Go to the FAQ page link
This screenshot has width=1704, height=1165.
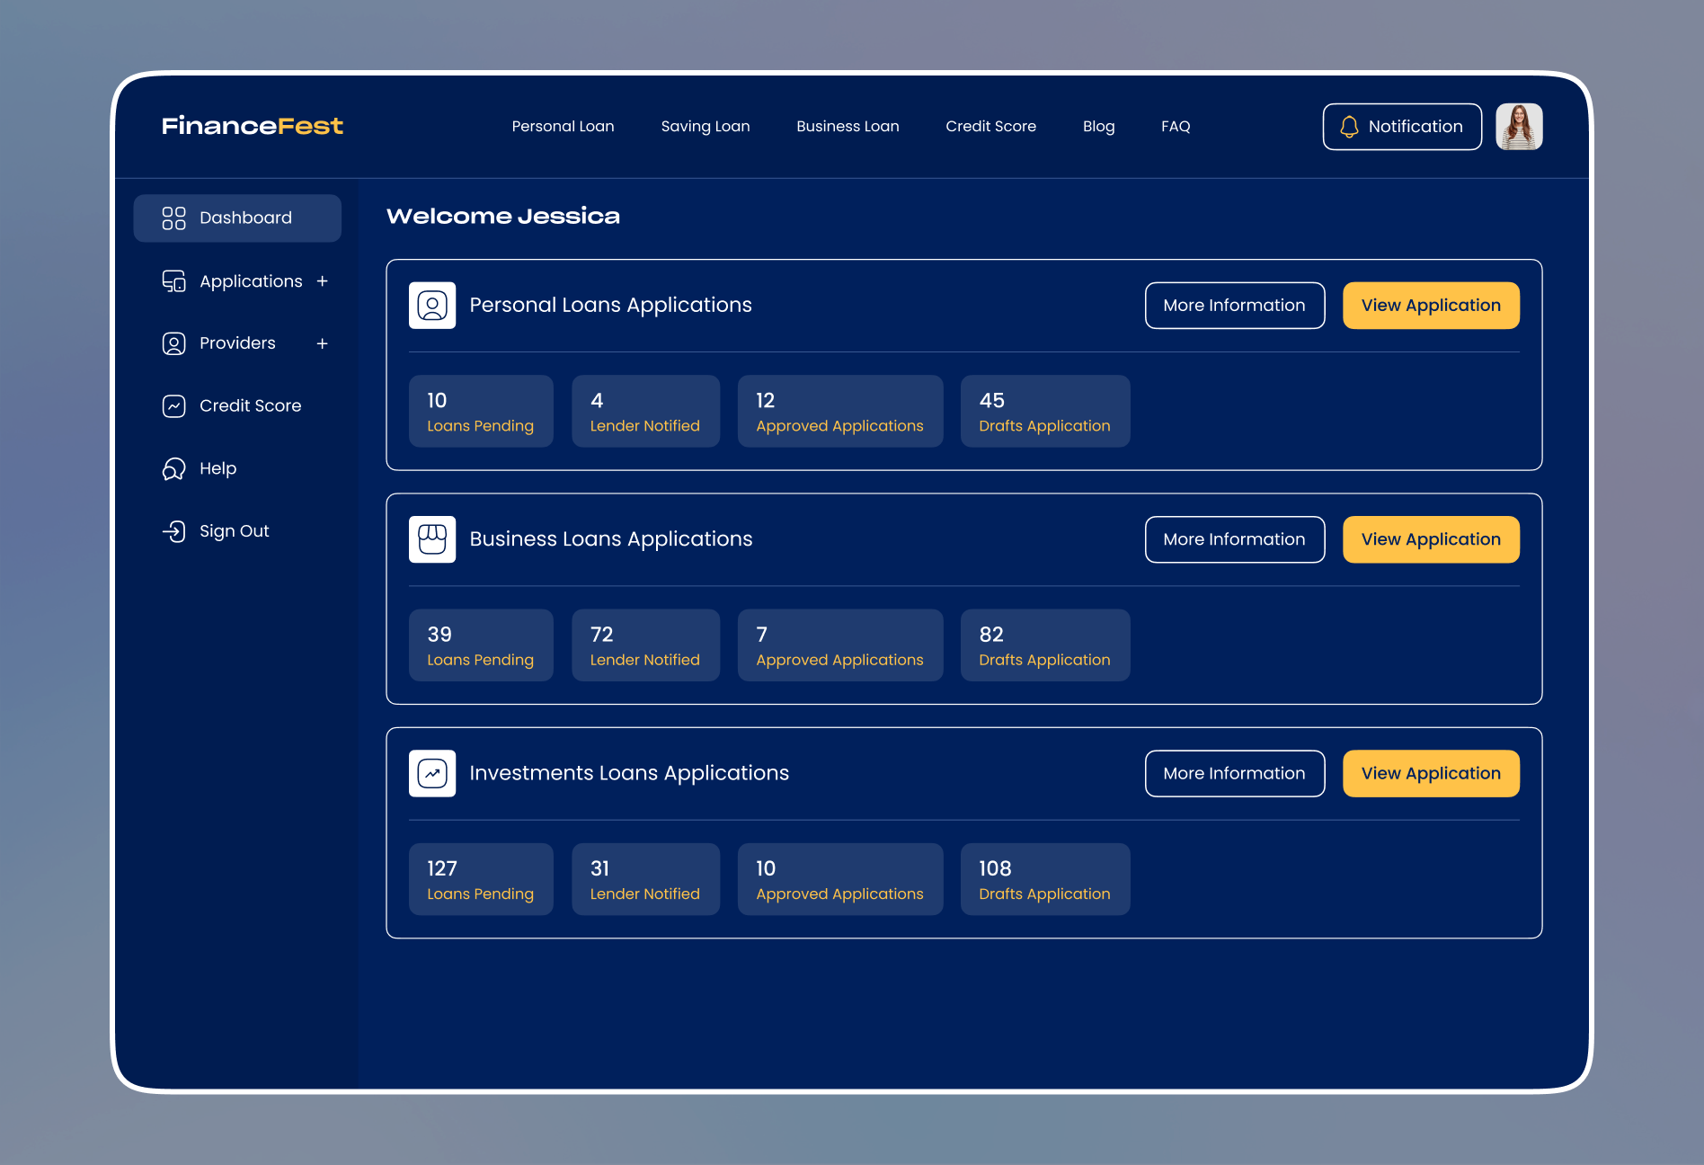(x=1176, y=127)
